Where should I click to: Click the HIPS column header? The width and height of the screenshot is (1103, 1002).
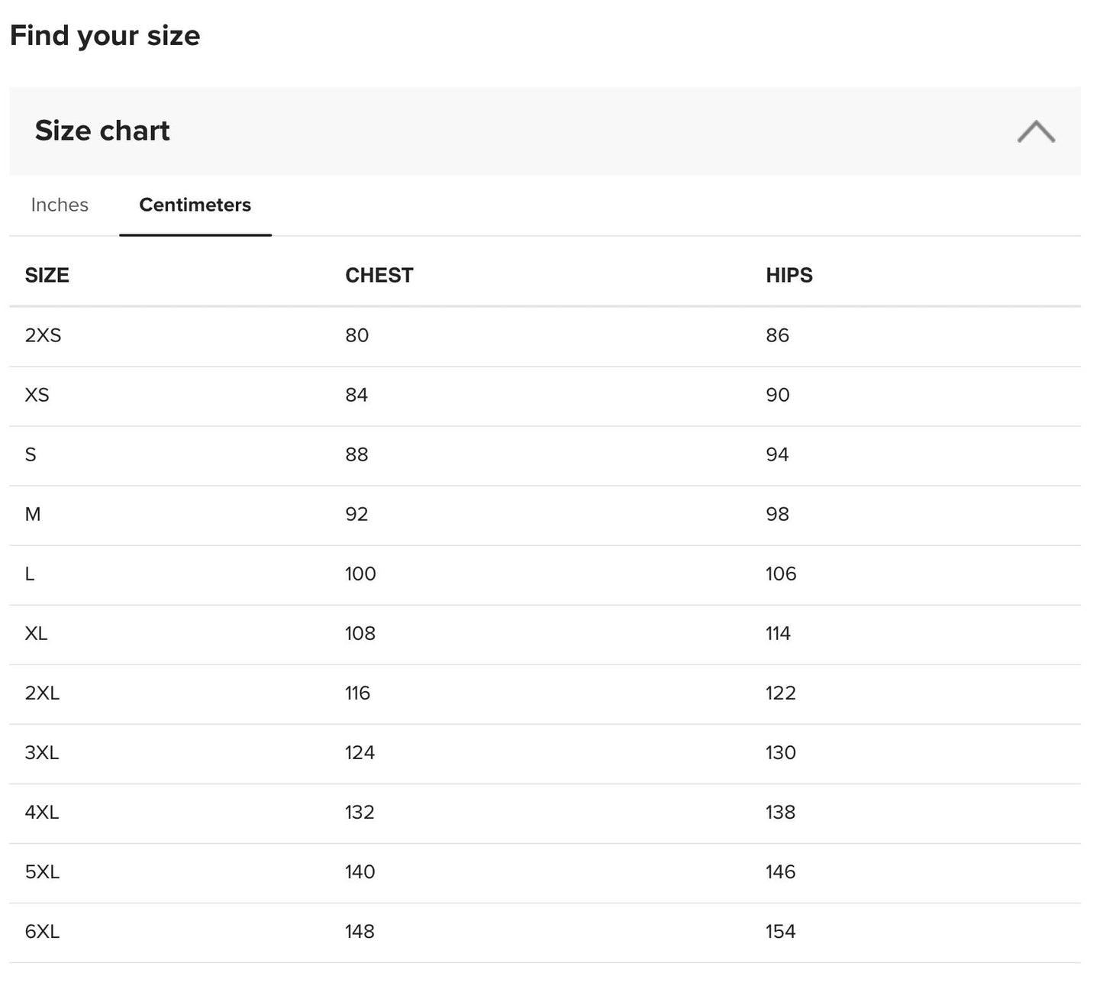pyautogui.click(x=789, y=275)
